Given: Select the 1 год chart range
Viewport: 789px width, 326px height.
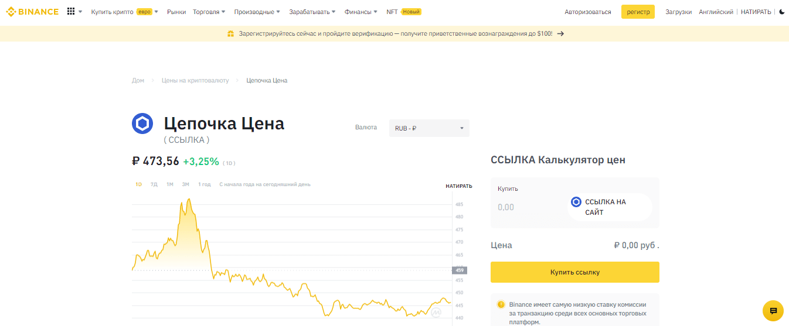Looking at the screenshot, I should pos(204,184).
